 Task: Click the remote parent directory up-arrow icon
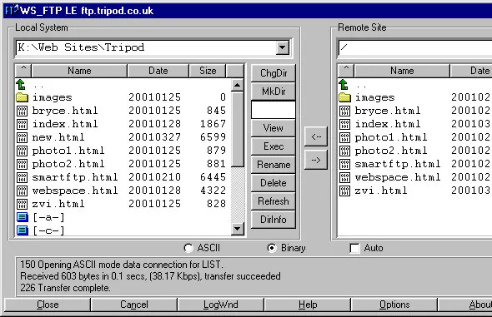pos(344,85)
